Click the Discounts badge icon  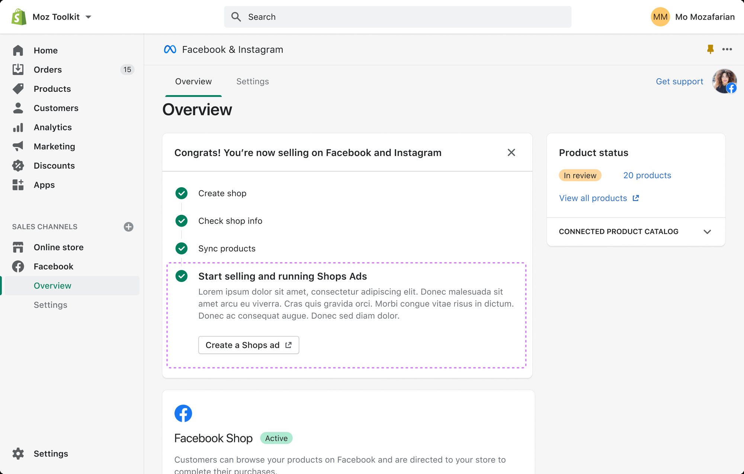[18, 166]
